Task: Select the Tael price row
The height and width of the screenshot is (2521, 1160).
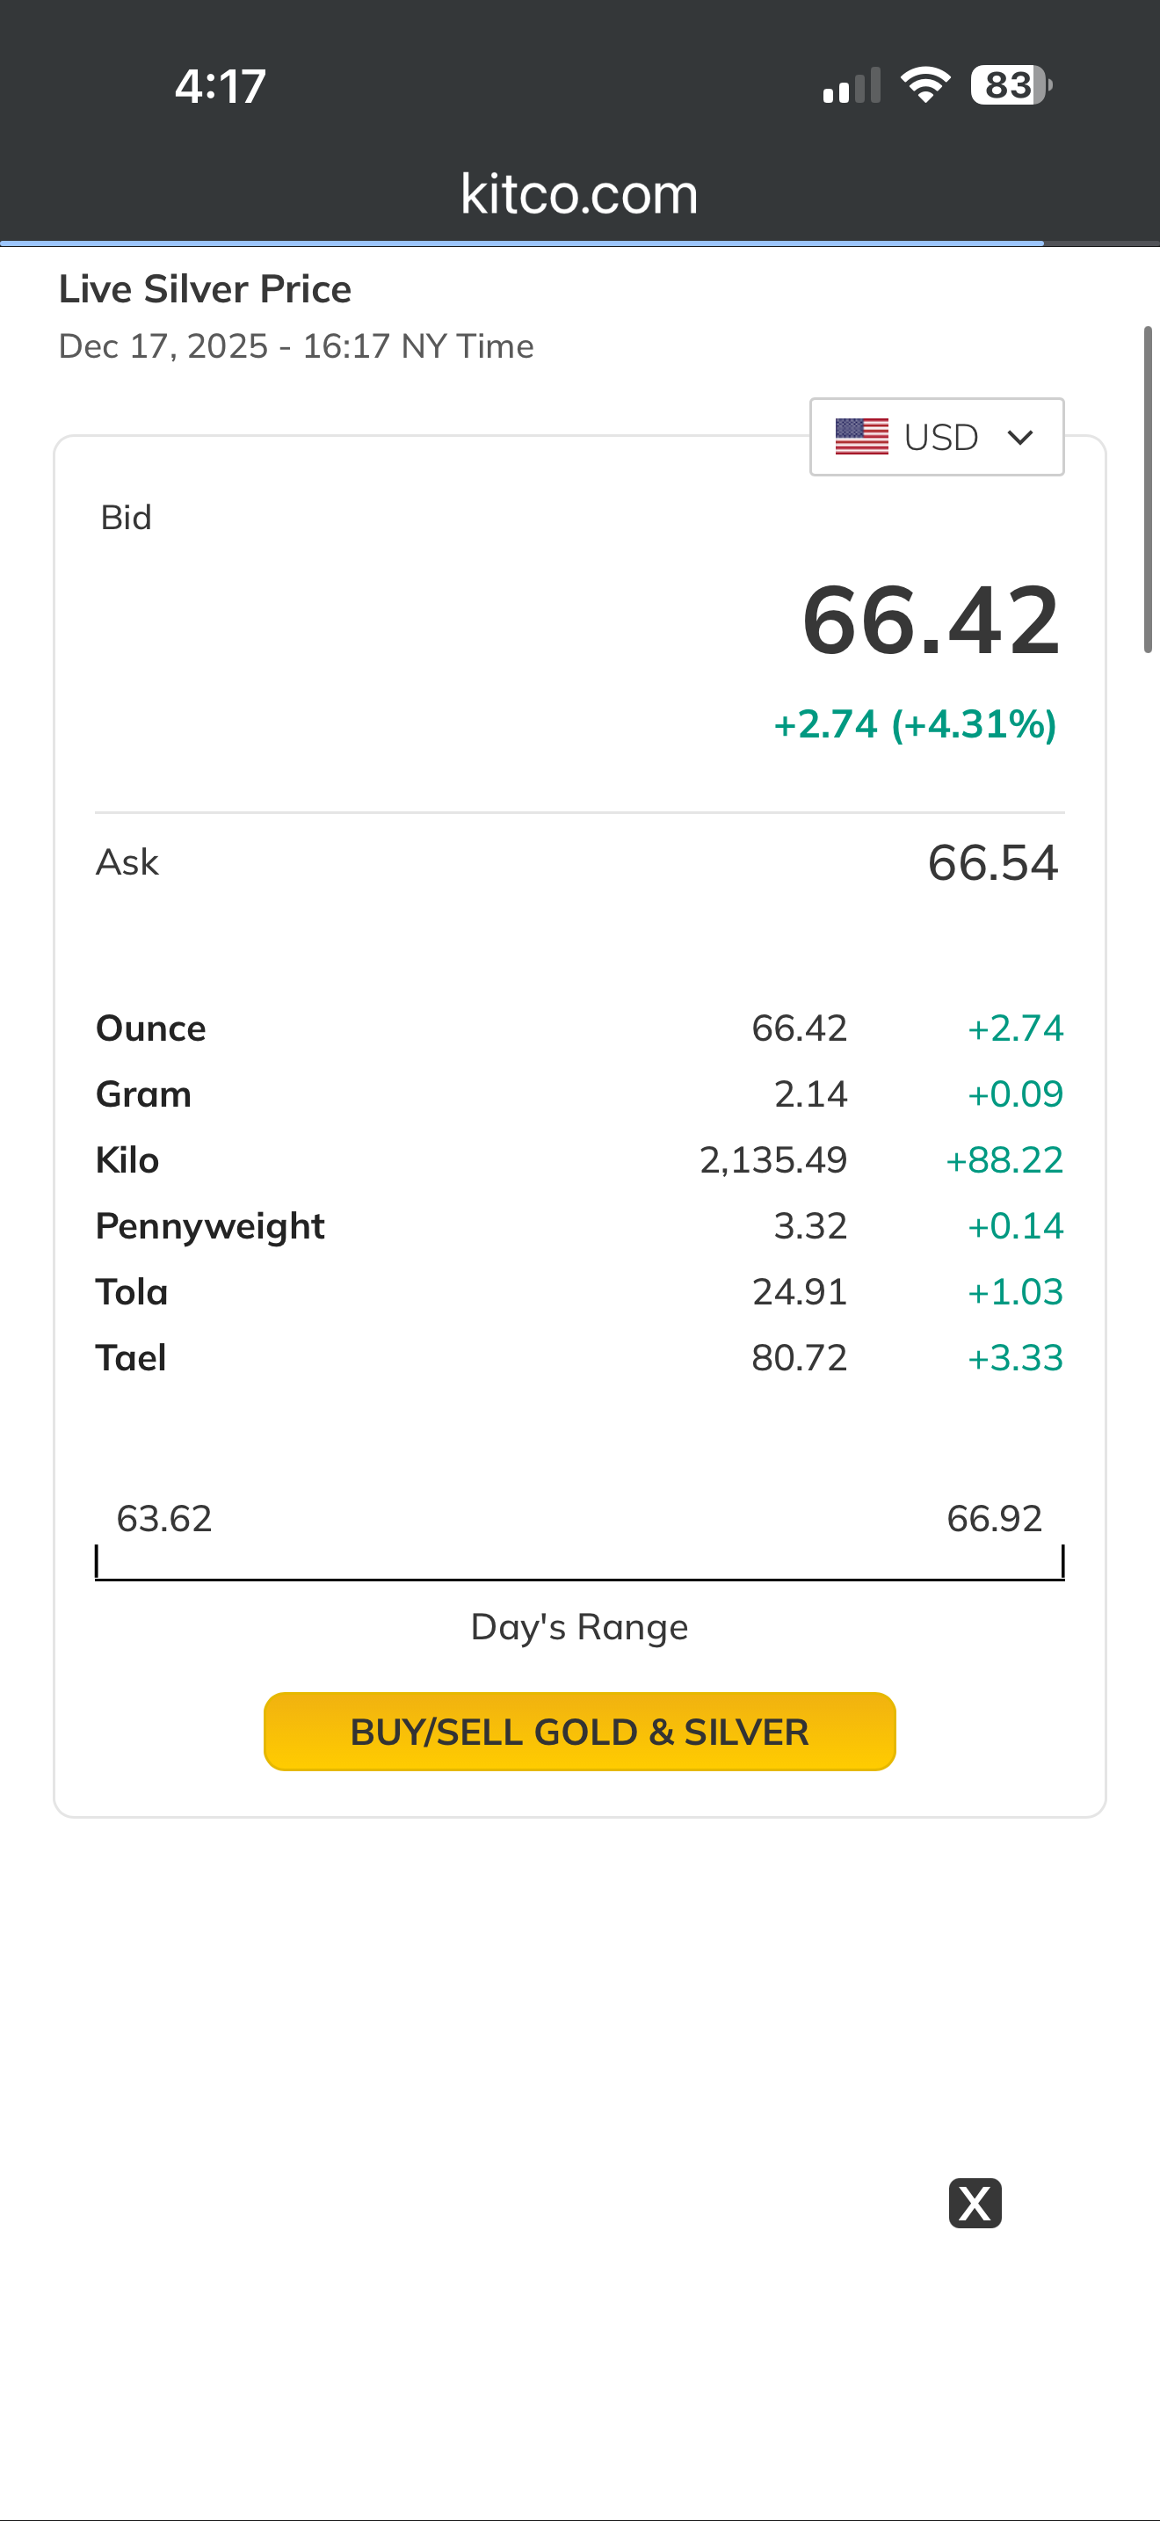Action: tap(579, 1357)
